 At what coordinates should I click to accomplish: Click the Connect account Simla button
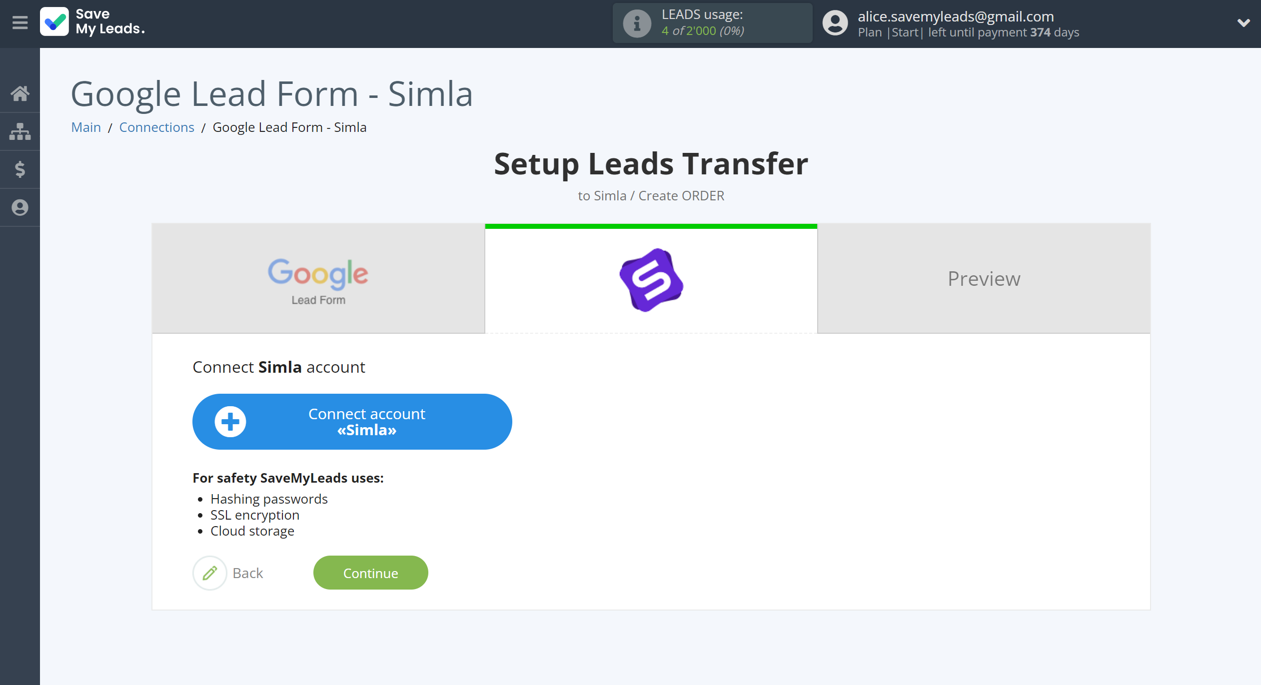[x=351, y=421]
